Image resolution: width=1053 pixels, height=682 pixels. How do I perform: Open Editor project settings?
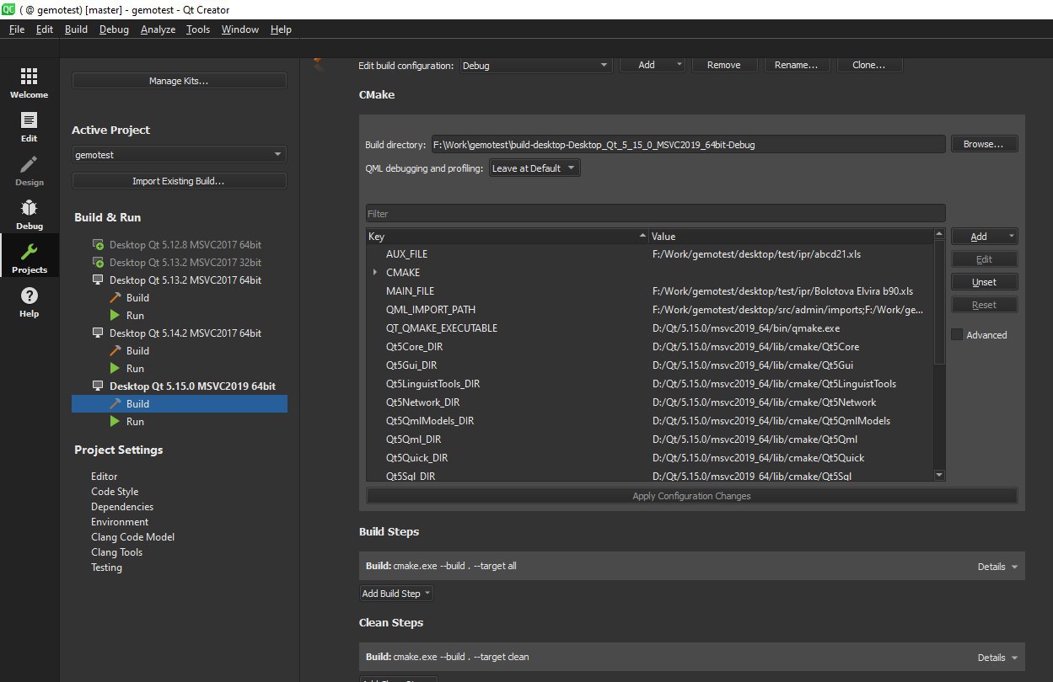(x=105, y=477)
